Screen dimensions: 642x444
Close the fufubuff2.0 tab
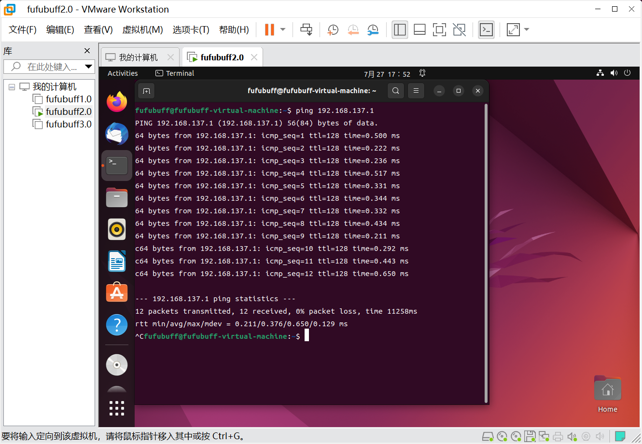point(254,57)
